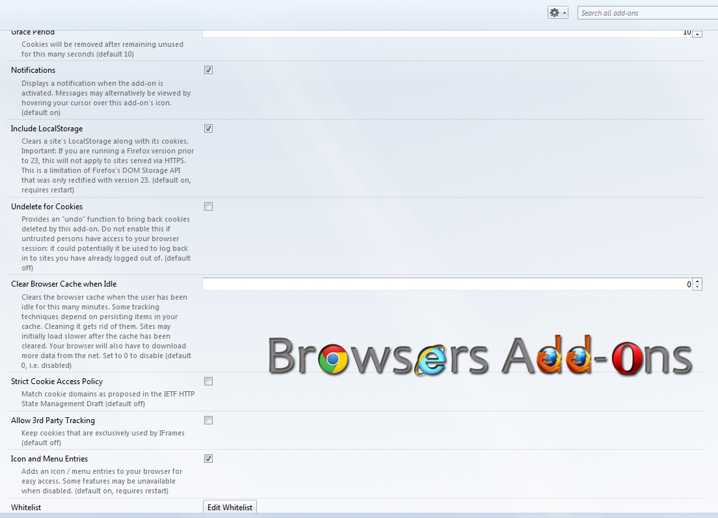Click the dropdown arrow beside the gear icon
Image resolution: width=718 pixels, height=518 pixels.
pyautogui.click(x=564, y=12)
